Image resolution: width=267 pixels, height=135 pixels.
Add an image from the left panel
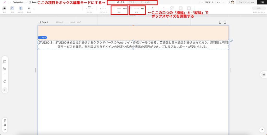5,68
